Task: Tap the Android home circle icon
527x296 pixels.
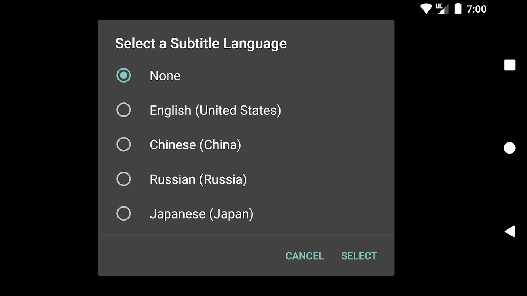Action: click(x=510, y=148)
